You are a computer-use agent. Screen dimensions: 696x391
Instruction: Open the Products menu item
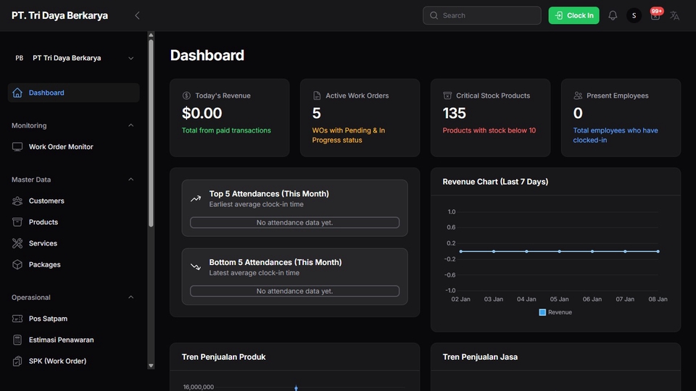click(43, 222)
